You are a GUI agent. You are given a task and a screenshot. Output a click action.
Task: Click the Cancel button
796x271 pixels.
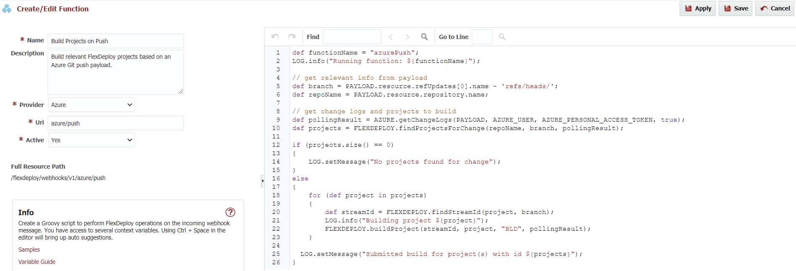pos(775,8)
